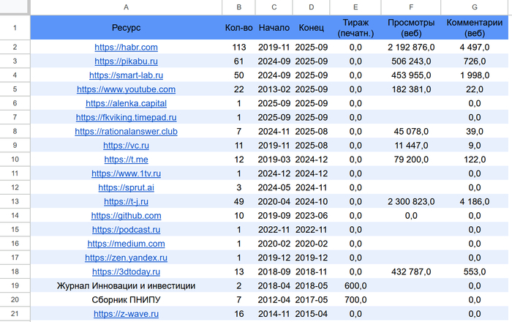512x322 pixels.
Task: Select cell with value 432 787,0
Action: pyautogui.click(x=411, y=272)
